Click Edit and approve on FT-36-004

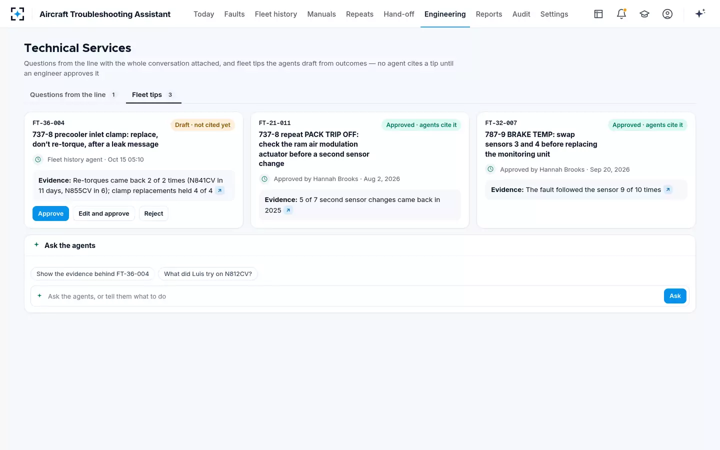click(103, 213)
